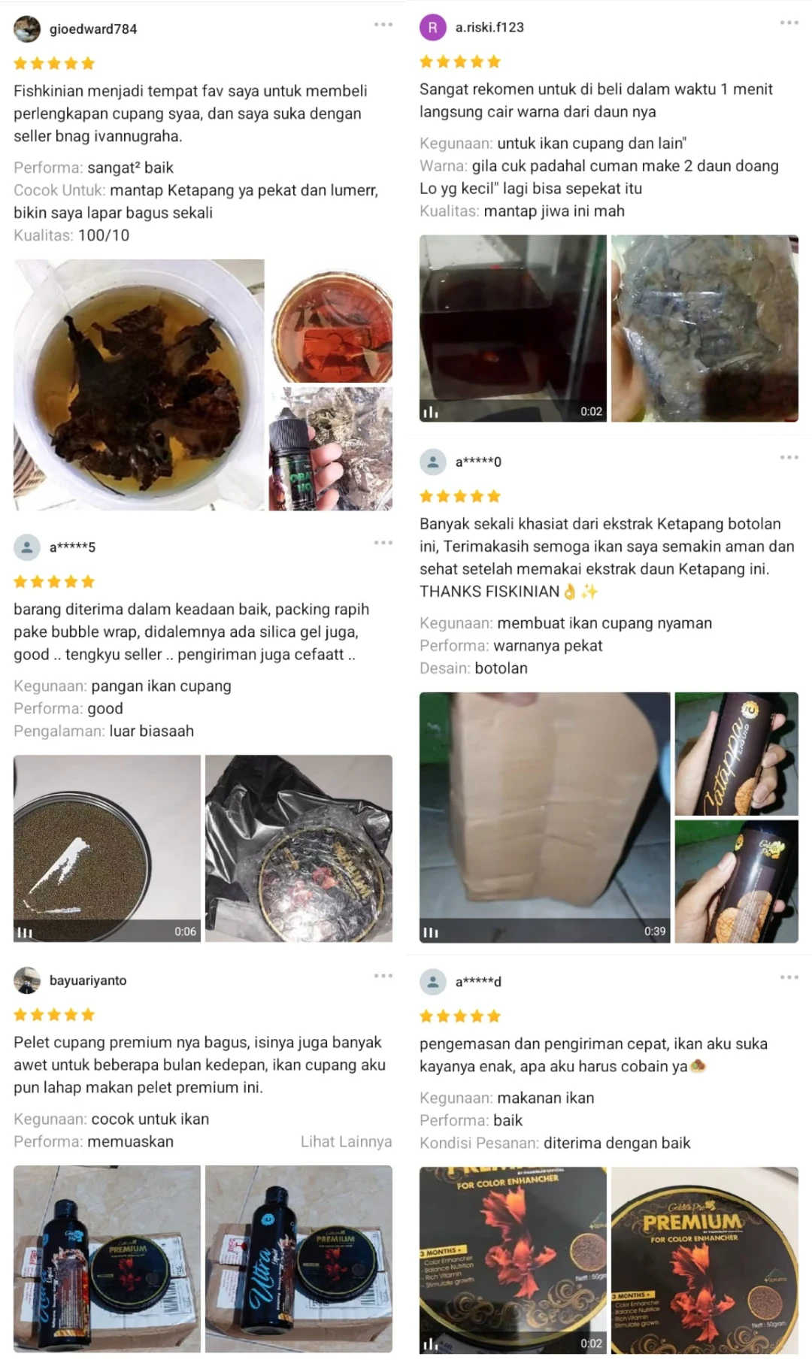Open three-dot menu on bayuariyanto's review

[383, 976]
